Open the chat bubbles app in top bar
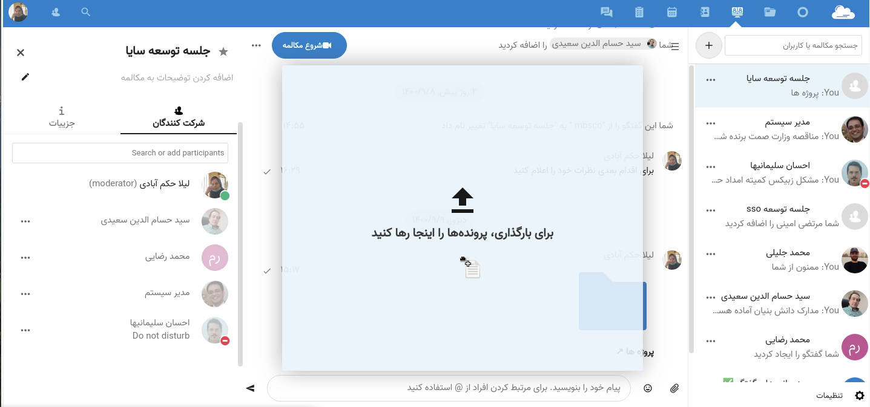This screenshot has width=870, height=407. click(607, 12)
